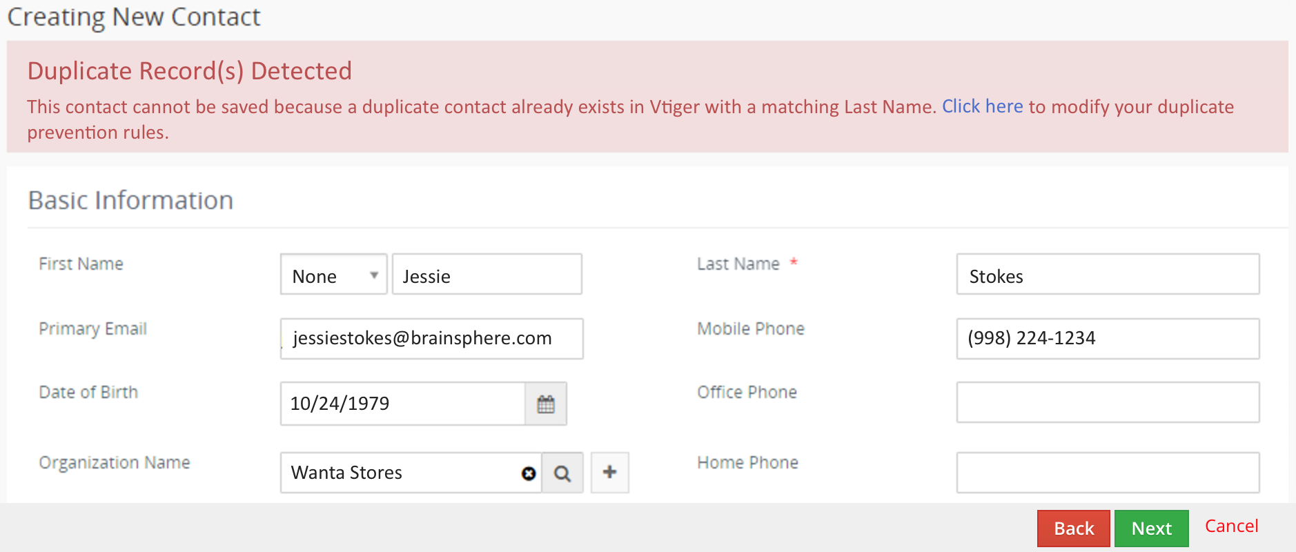Edit the Last Name field with Stokes
The height and width of the screenshot is (552, 1296).
(x=1107, y=275)
